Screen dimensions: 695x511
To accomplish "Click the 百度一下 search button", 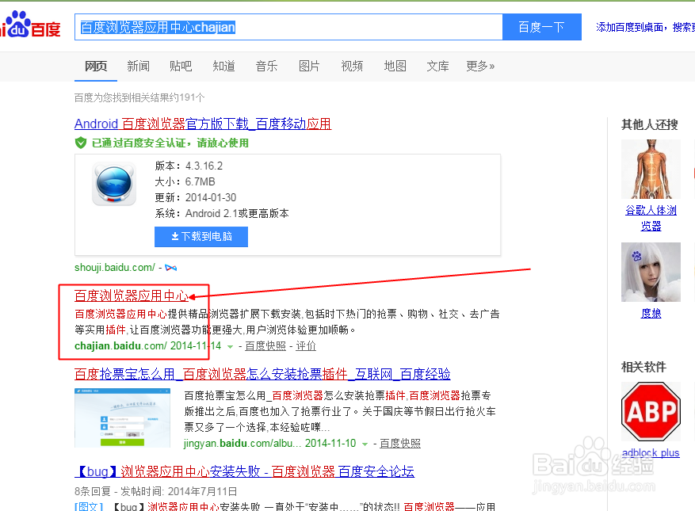I will [x=541, y=26].
